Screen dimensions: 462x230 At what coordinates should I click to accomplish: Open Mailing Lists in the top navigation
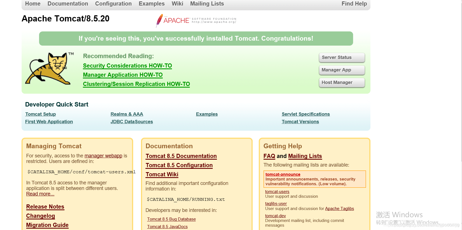coord(207,4)
